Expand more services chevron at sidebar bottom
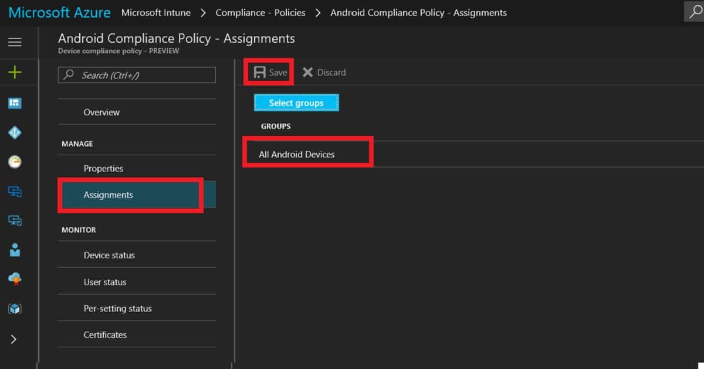704x369 pixels. (x=14, y=339)
